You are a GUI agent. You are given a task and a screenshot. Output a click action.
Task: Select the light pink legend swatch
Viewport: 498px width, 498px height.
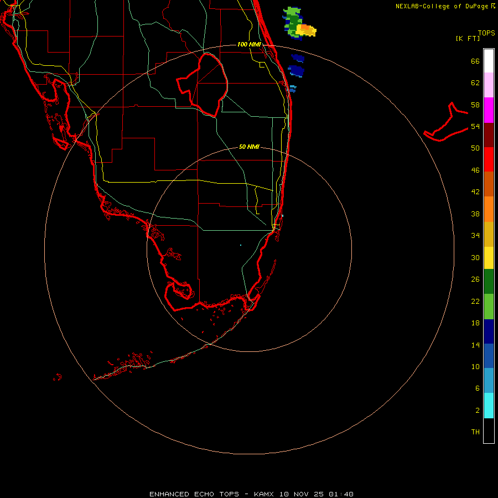click(x=489, y=85)
